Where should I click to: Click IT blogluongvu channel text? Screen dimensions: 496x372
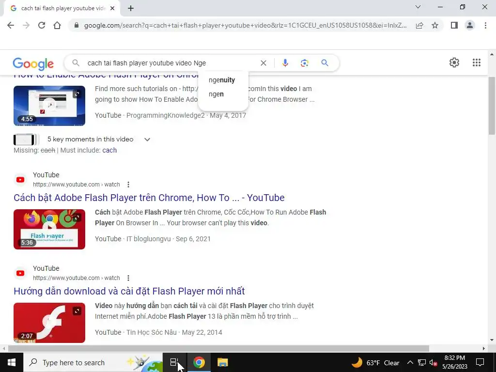coord(148,239)
